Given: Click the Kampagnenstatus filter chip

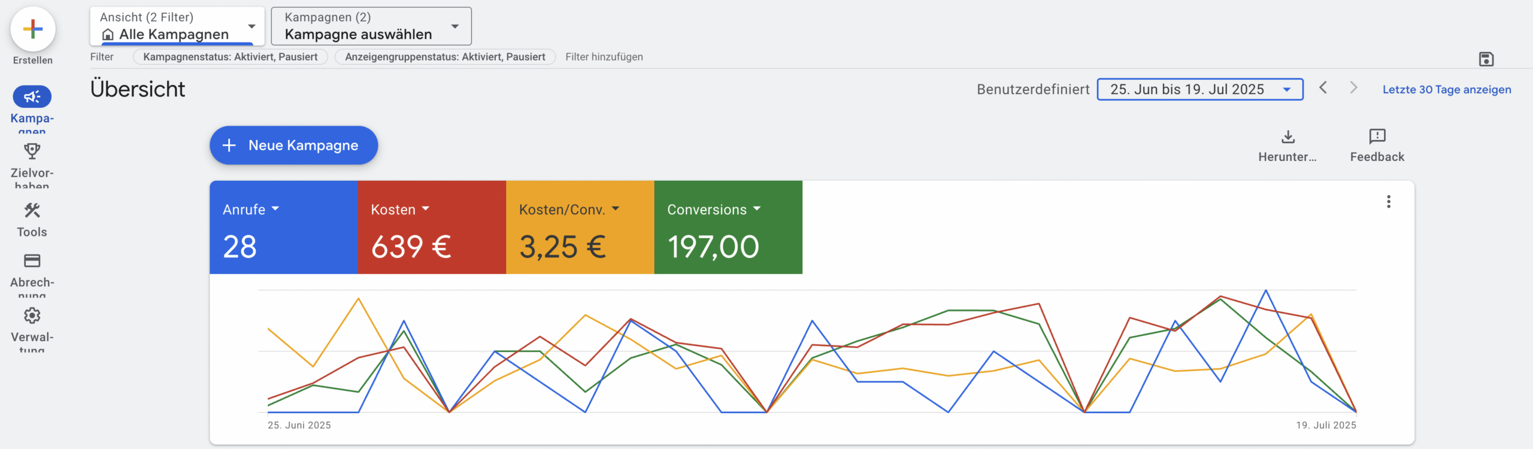Looking at the screenshot, I should pos(231,57).
